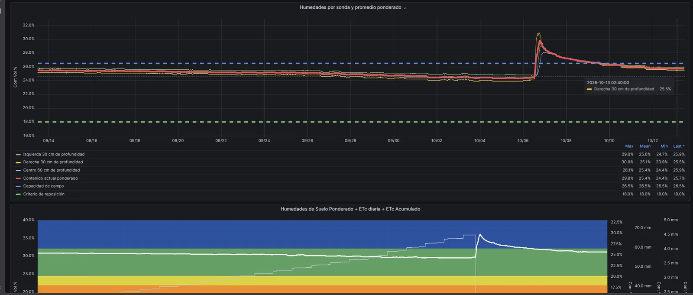The image size is (693, 295).
Task: Toggle the 'Criterio de reposición' series
Action: pyautogui.click(x=44, y=194)
